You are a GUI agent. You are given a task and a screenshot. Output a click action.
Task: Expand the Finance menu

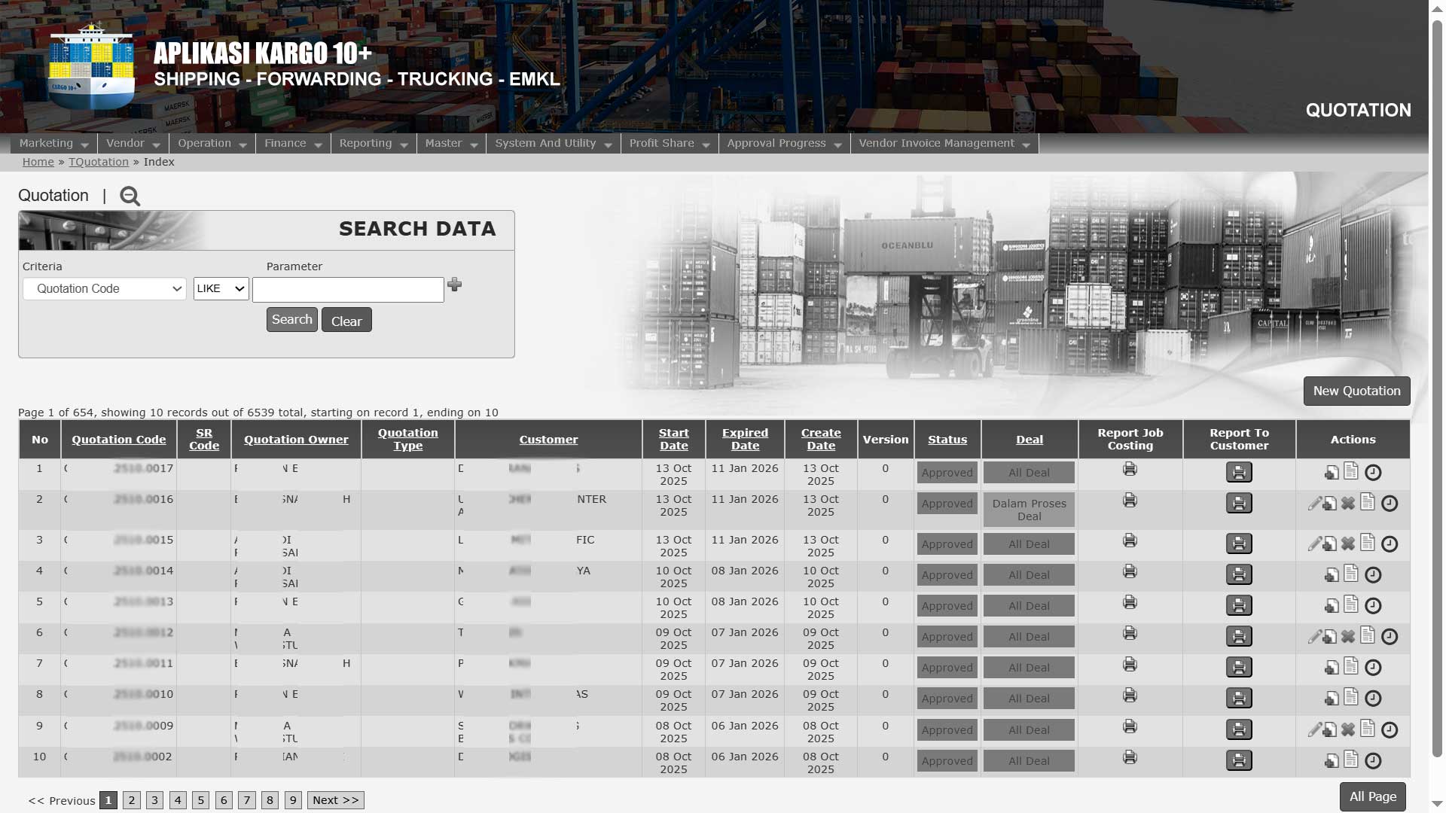coord(292,144)
